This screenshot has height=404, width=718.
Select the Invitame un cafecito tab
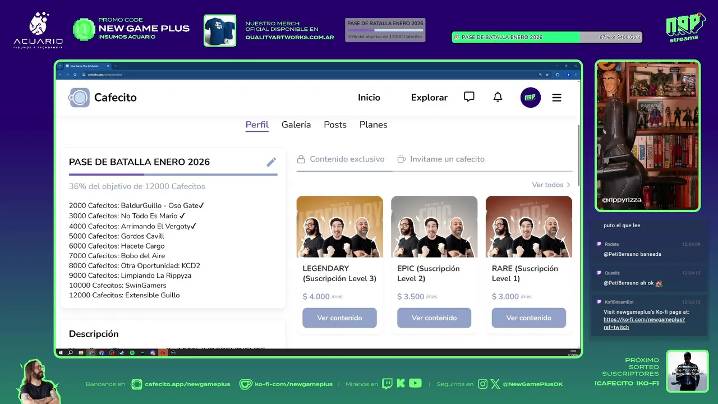click(x=441, y=159)
